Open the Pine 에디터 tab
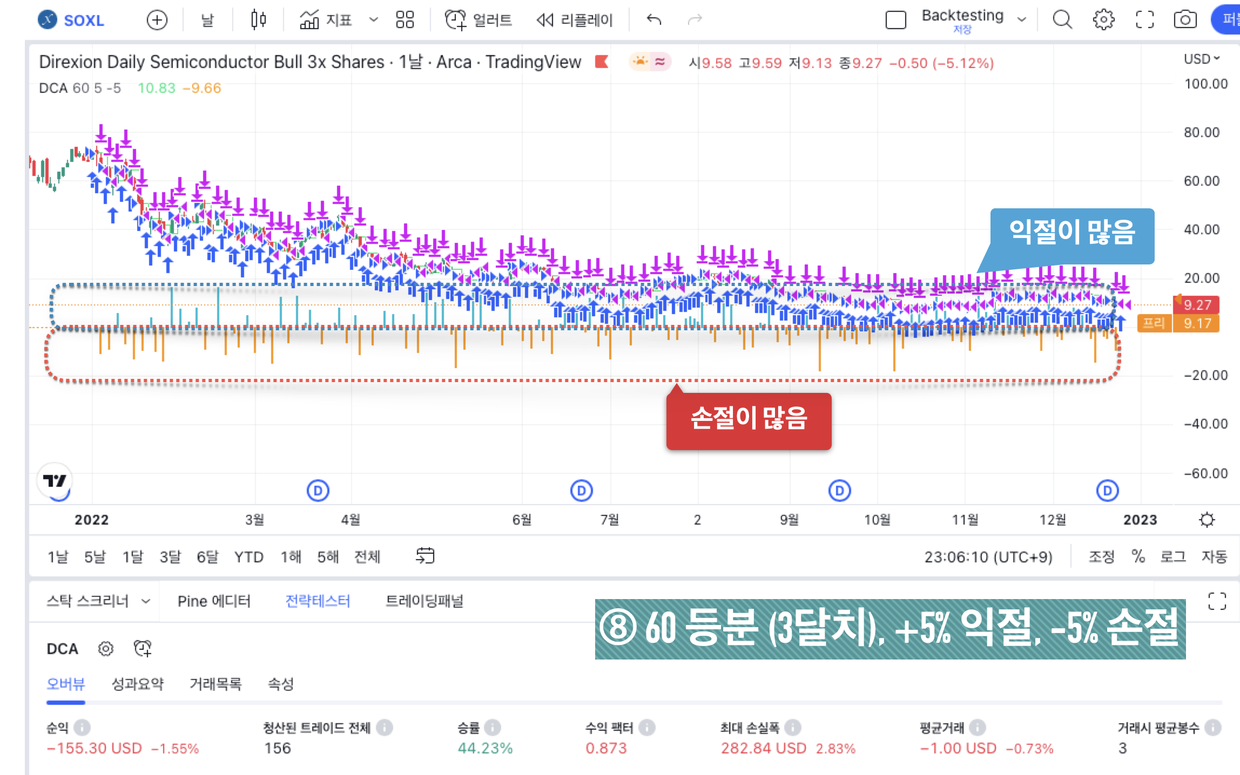This screenshot has height=775, width=1240. point(214,601)
